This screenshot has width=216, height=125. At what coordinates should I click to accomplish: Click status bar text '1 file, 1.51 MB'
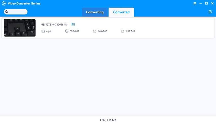click(108, 120)
